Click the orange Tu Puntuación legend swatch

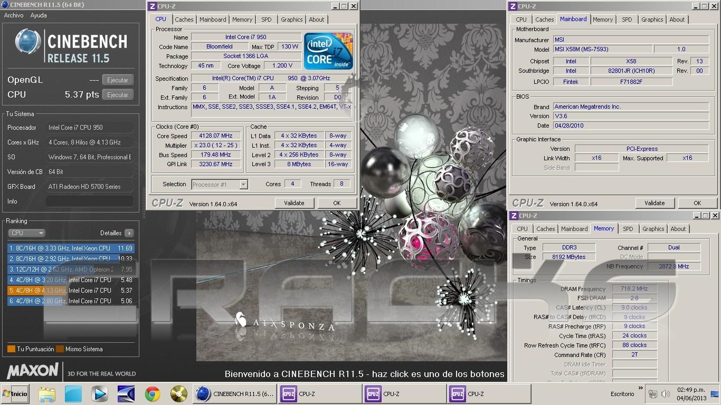click(x=11, y=349)
